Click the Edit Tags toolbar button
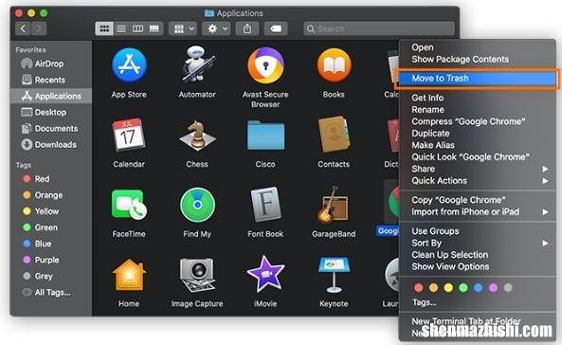The height and width of the screenshot is (345, 562). click(x=276, y=28)
